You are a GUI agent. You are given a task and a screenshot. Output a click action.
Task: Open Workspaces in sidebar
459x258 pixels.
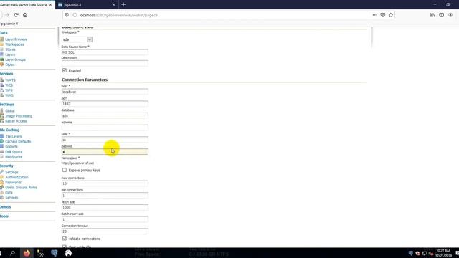click(14, 44)
